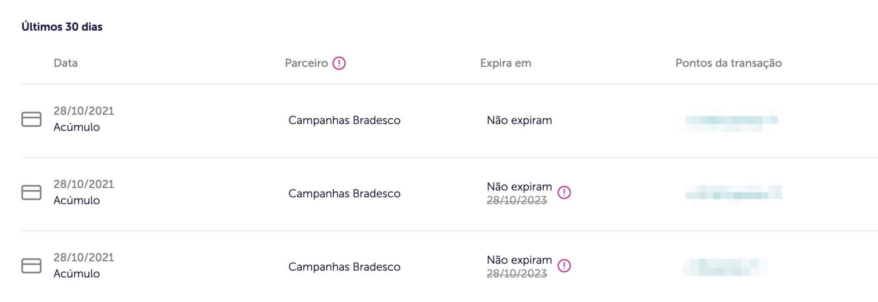Click Campanhas Bradesco in the first row
Image resolution: width=878 pixels, height=302 pixels.
click(x=344, y=120)
